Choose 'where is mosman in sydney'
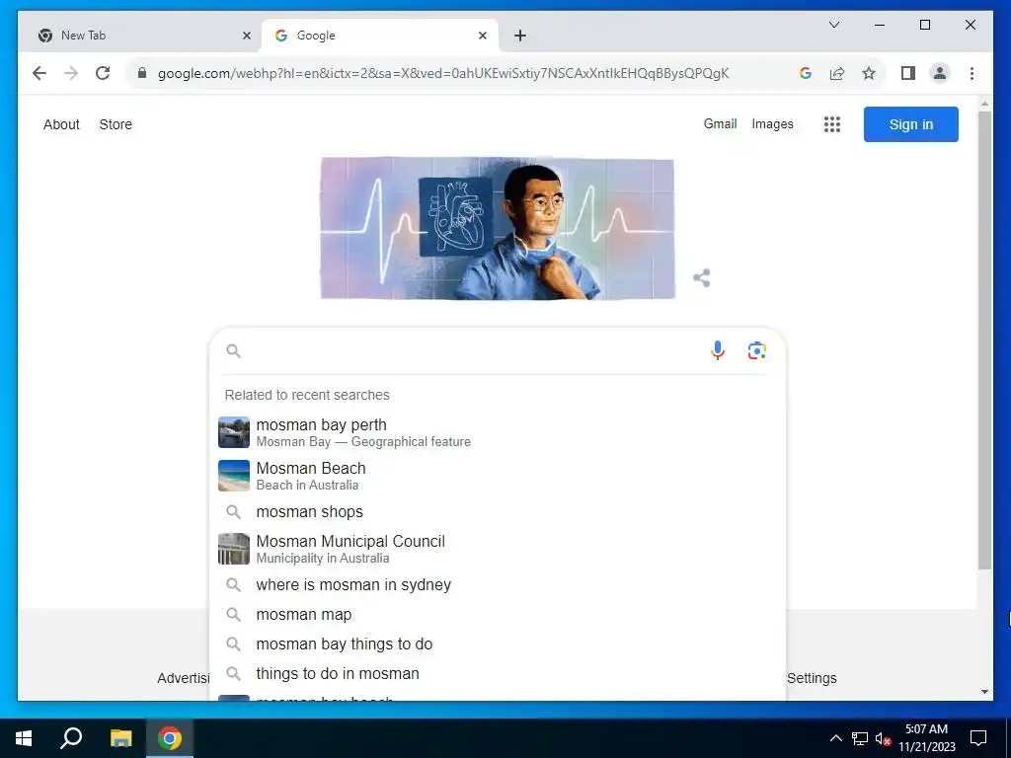This screenshot has height=758, width=1011. 497,584
